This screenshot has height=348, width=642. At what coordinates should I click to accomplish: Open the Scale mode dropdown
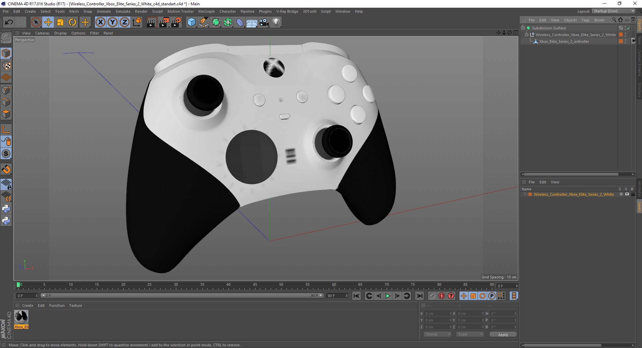pos(470,334)
